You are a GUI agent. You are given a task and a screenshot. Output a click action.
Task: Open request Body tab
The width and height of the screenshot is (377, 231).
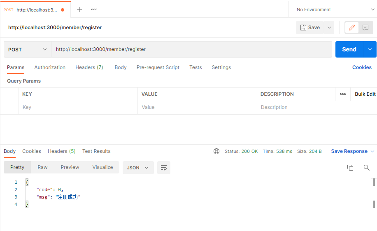(121, 67)
